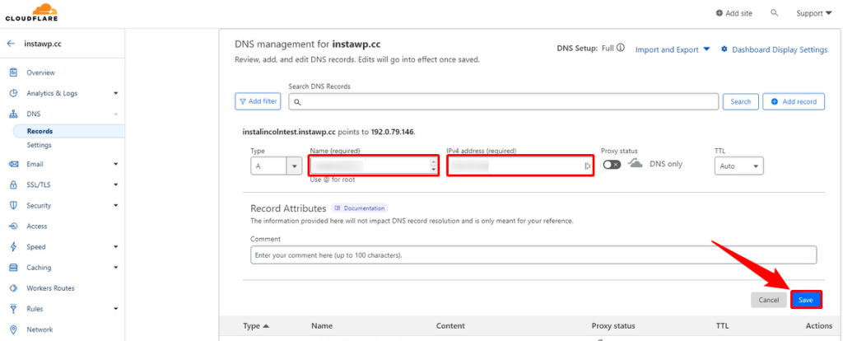Click the Add filter button
This screenshot has width=843, height=341.
[258, 101]
